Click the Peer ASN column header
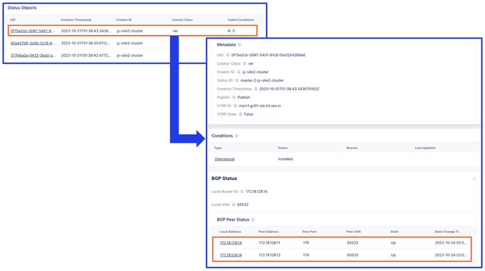 pos(353,232)
